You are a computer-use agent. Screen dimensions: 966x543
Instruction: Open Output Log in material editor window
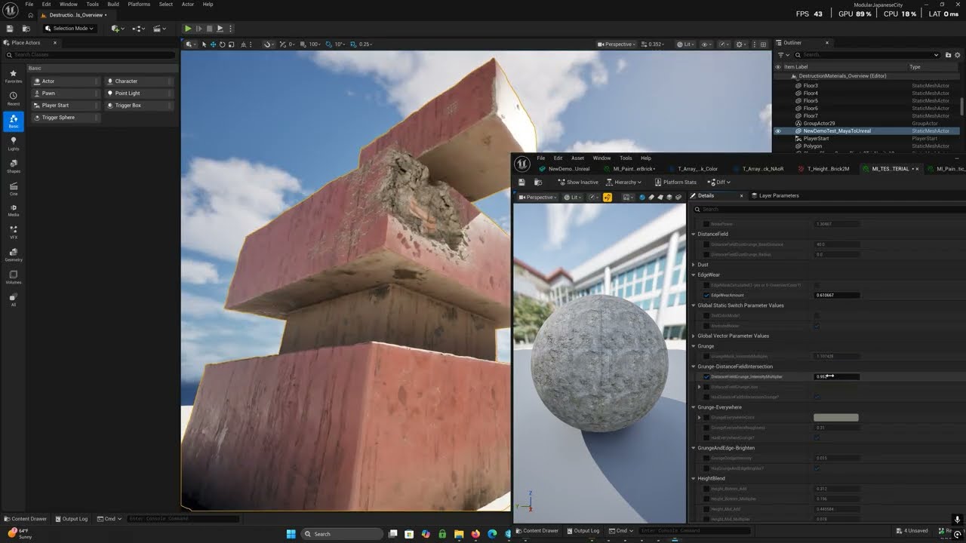click(582, 531)
